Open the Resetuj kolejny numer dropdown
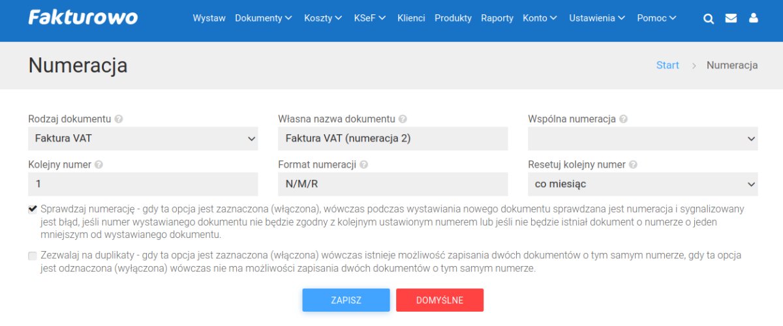Viewport: 783px width, 326px height. (643, 184)
